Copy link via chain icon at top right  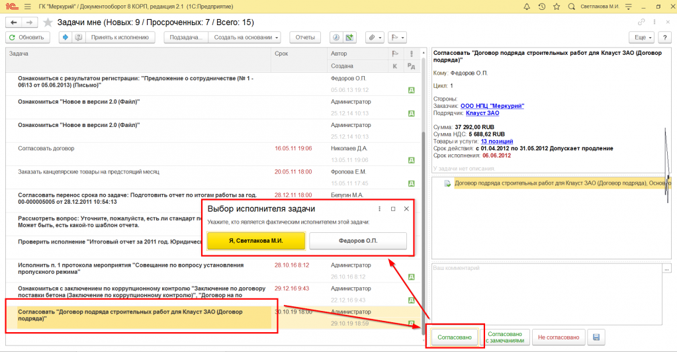(641, 22)
